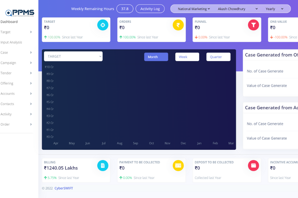
Task: Click the 37.8 weekly remaining hours badge
Action: pos(125,9)
